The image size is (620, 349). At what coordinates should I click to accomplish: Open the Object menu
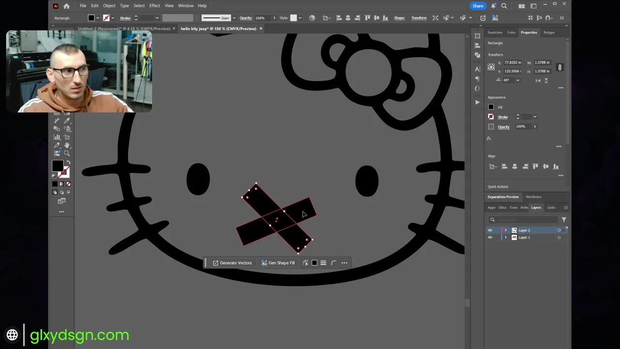(x=109, y=6)
